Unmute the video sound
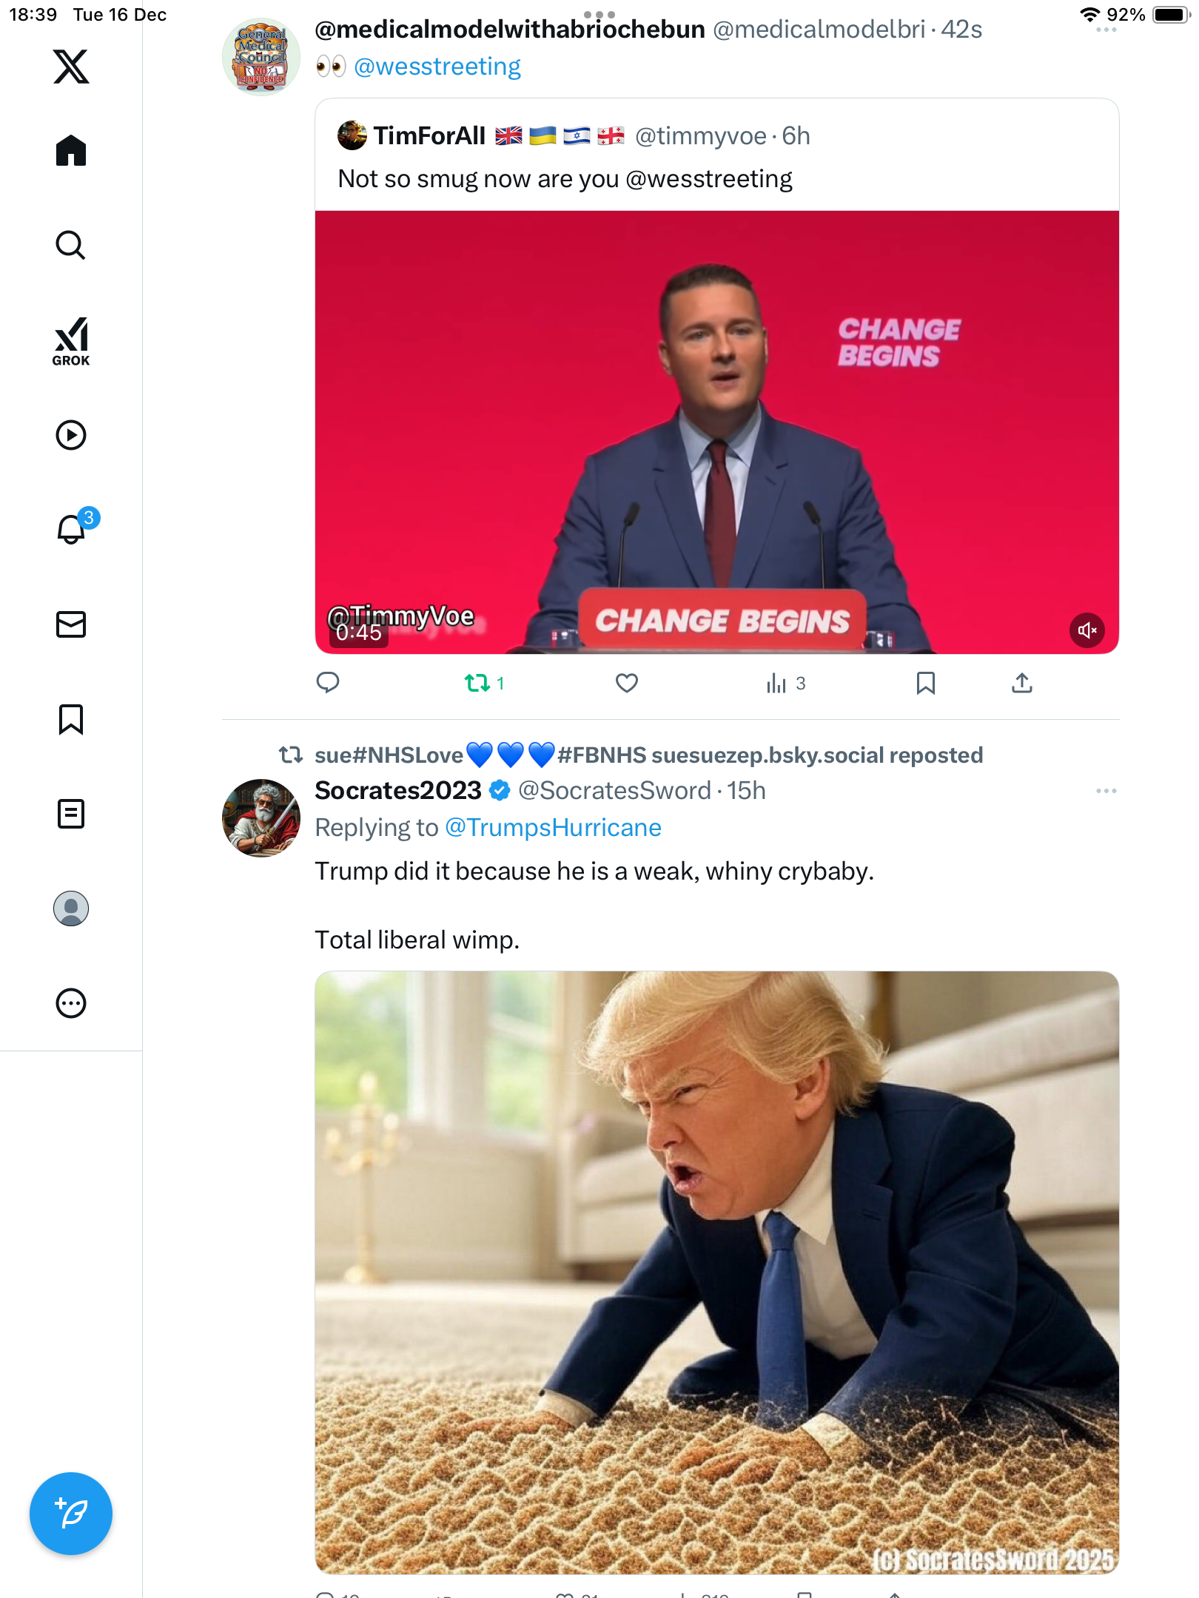 click(1087, 630)
